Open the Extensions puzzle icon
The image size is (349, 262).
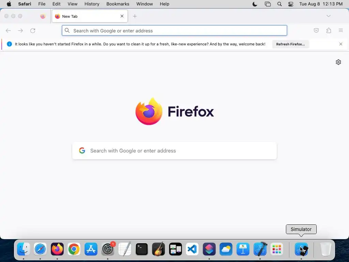329,30
